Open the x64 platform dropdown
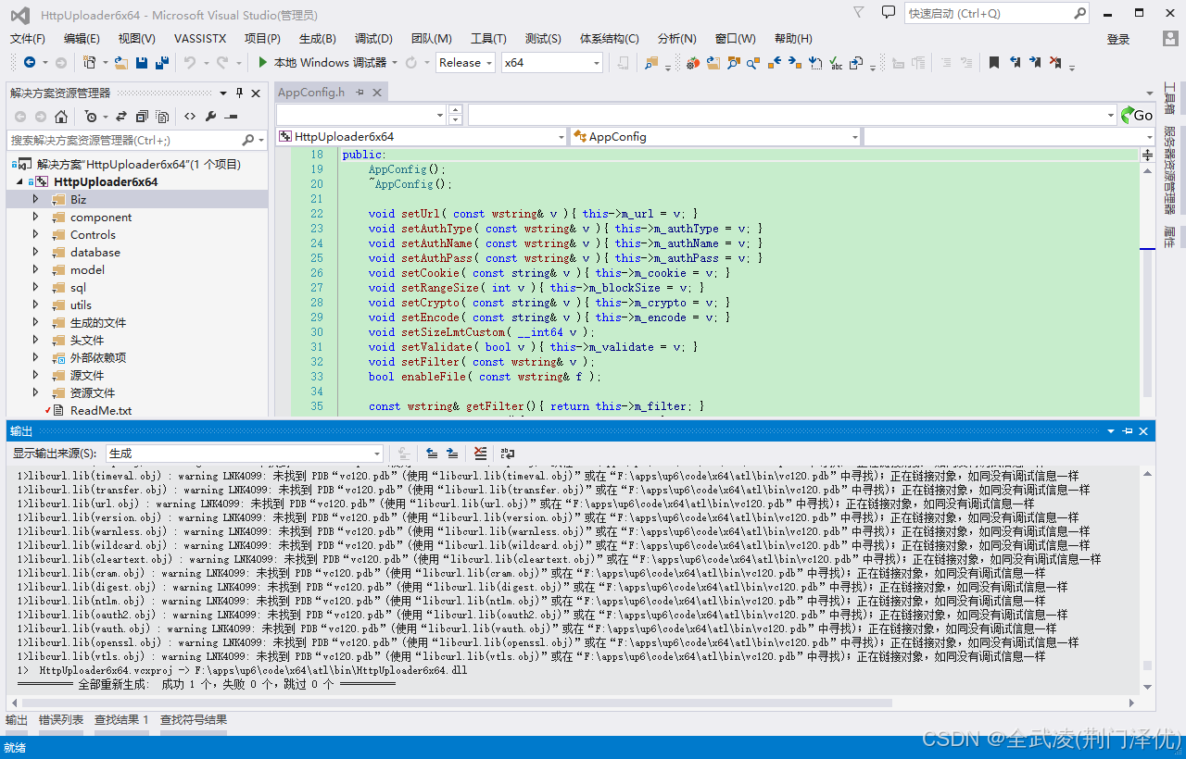Image resolution: width=1186 pixels, height=759 pixels. [x=551, y=63]
